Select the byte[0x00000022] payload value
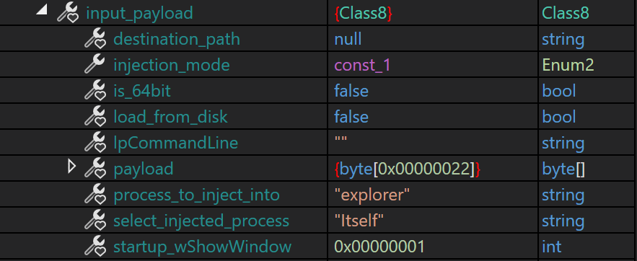 [x=408, y=169]
